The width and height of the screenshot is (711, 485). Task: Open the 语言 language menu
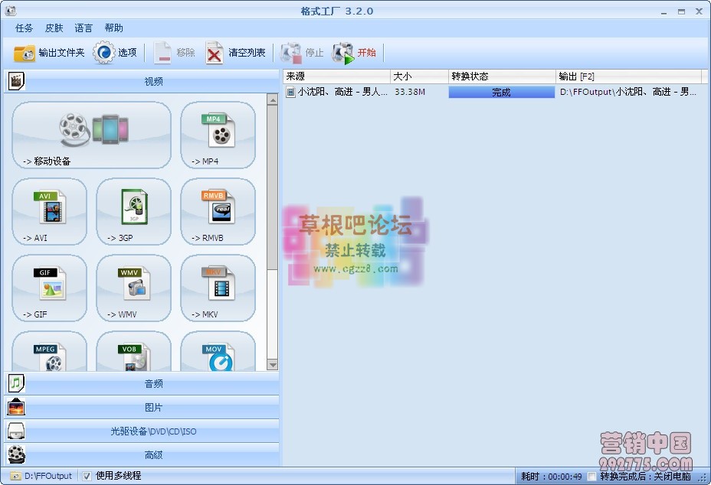(83, 28)
